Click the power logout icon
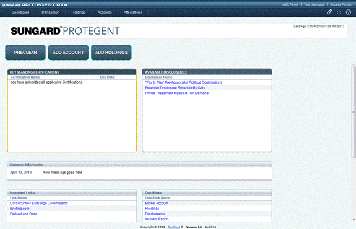The height and width of the screenshot is (229, 356). click(339, 12)
